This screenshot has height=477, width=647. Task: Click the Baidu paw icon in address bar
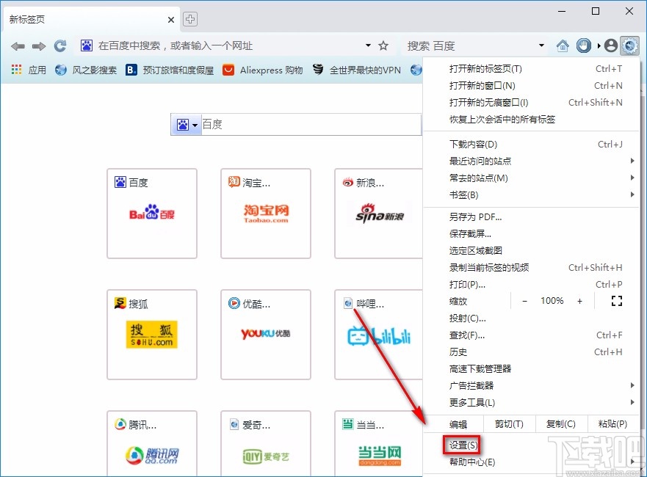86,45
